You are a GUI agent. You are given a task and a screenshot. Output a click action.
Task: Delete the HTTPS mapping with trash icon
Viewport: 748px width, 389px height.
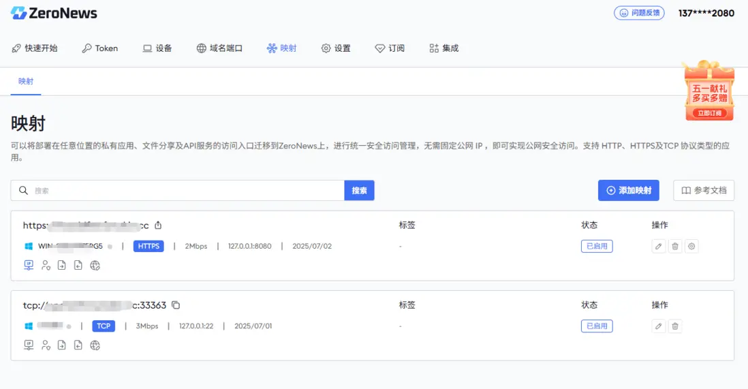tap(675, 247)
